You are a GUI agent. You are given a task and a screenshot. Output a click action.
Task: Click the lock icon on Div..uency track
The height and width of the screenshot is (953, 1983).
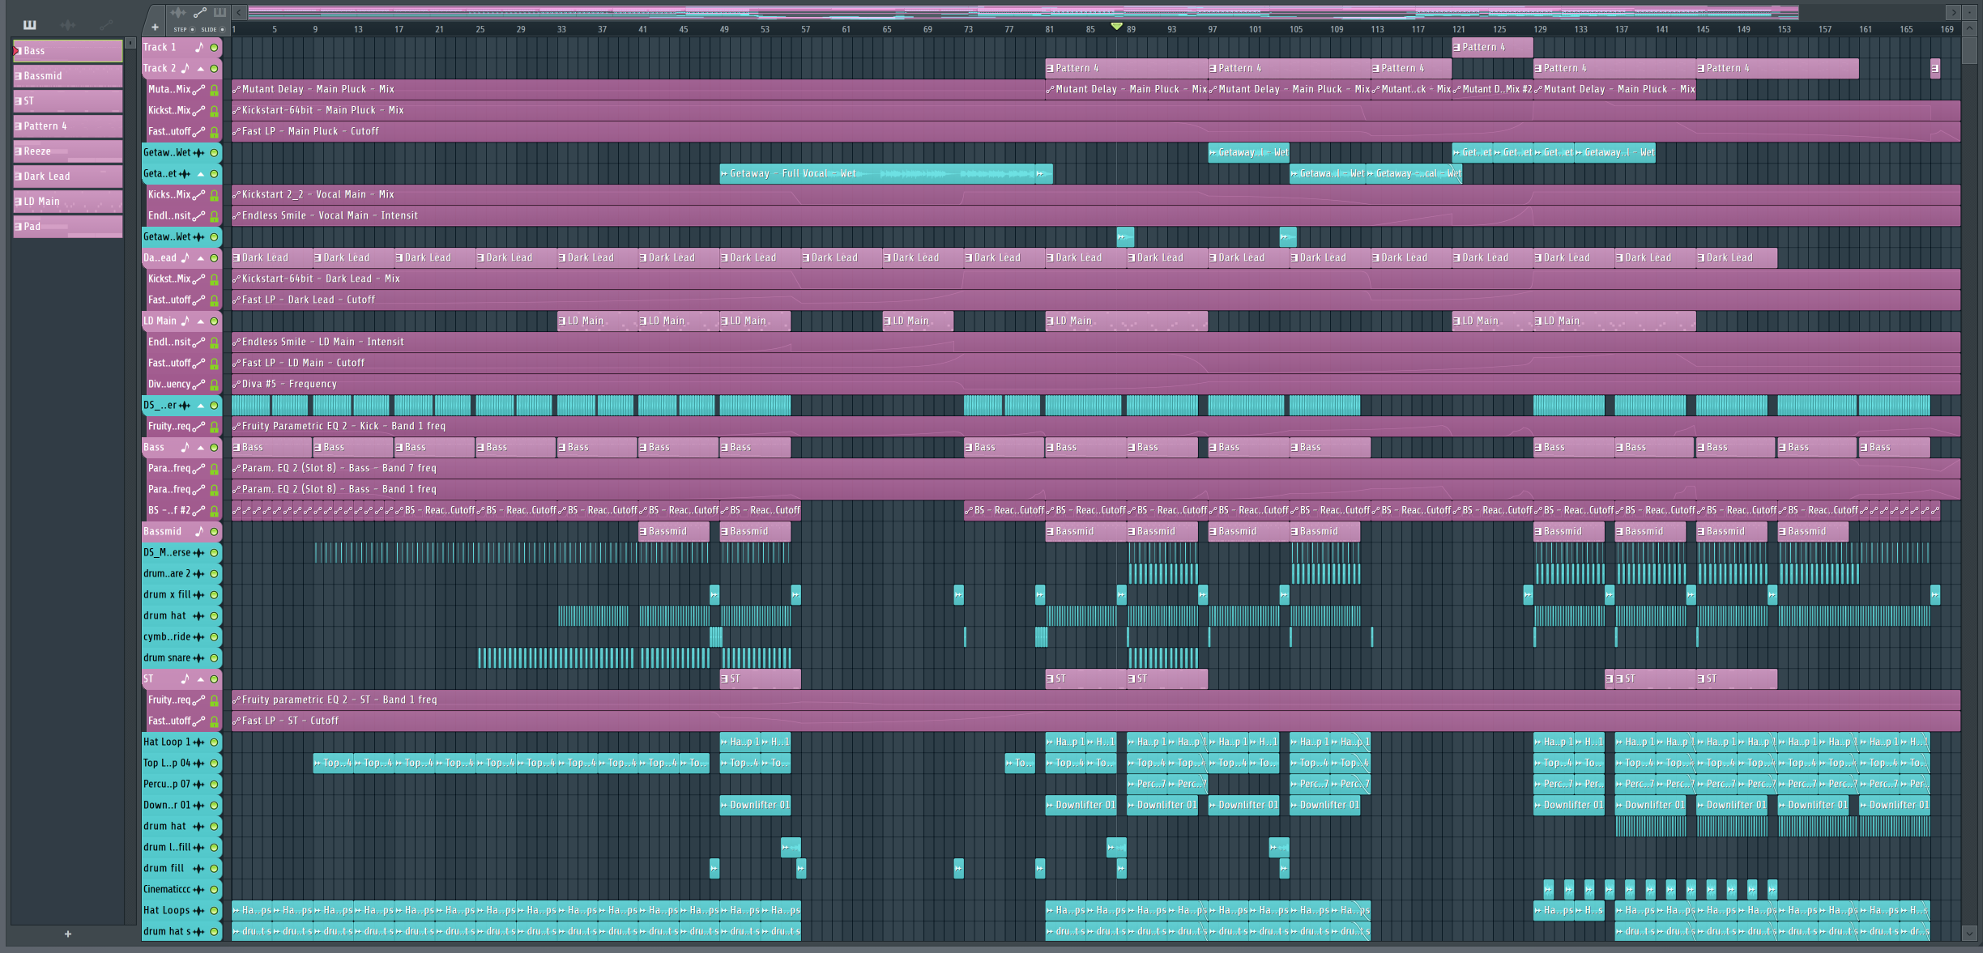point(215,384)
